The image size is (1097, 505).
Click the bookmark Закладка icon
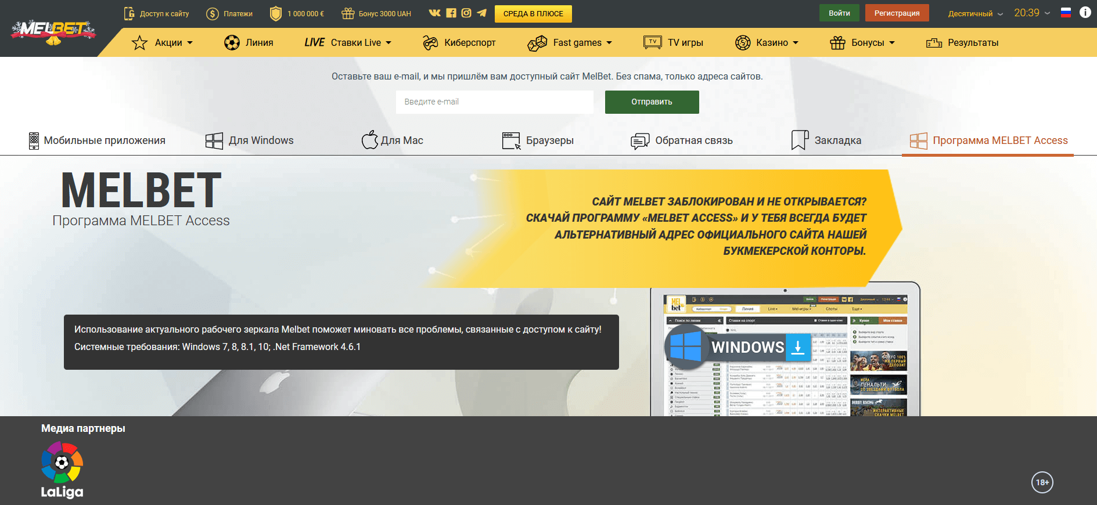pos(800,140)
